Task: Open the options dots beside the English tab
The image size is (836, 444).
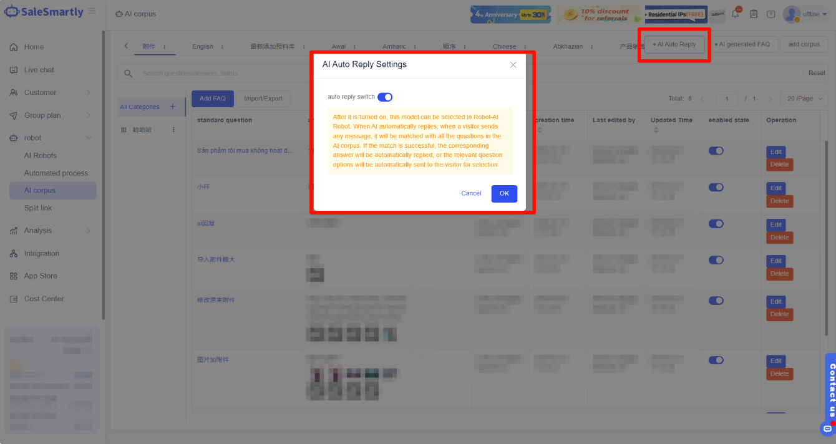Action: pyautogui.click(x=222, y=47)
